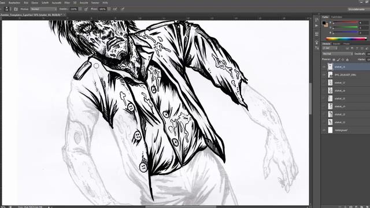
Task: Toggle pressure-for-opacity icon in options bar
Action: 86,9
